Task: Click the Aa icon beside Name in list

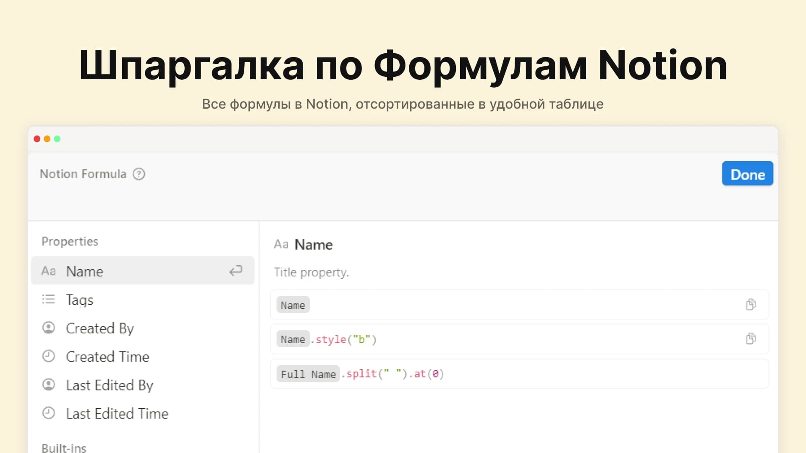Action: pyautogui.click(x=48, y=271)
